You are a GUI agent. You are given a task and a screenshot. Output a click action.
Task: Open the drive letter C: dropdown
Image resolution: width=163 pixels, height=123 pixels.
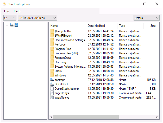[10, 18]
